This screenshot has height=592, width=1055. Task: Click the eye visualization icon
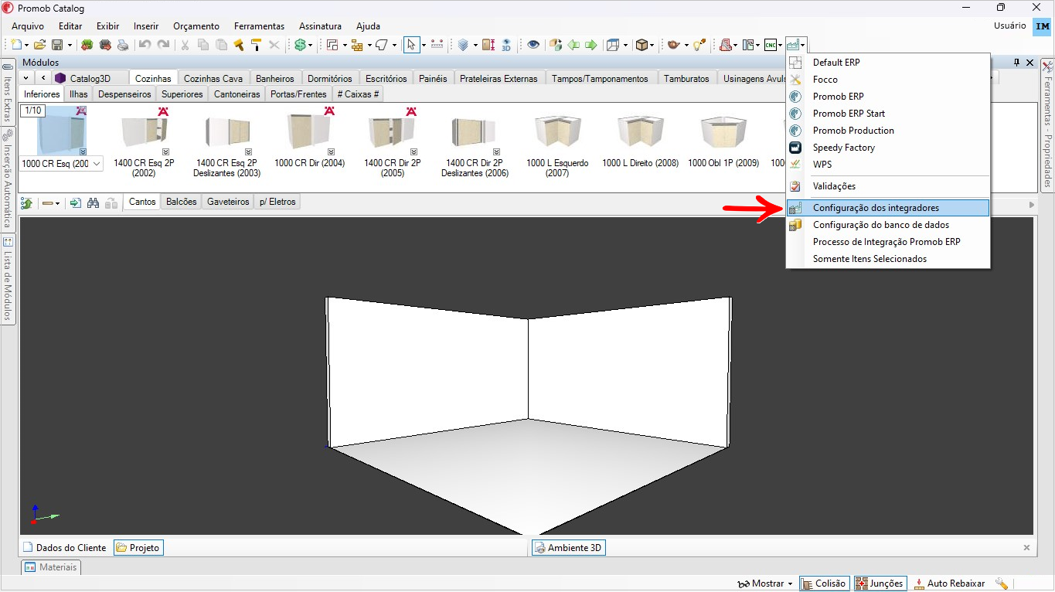[x=533, y=45]
